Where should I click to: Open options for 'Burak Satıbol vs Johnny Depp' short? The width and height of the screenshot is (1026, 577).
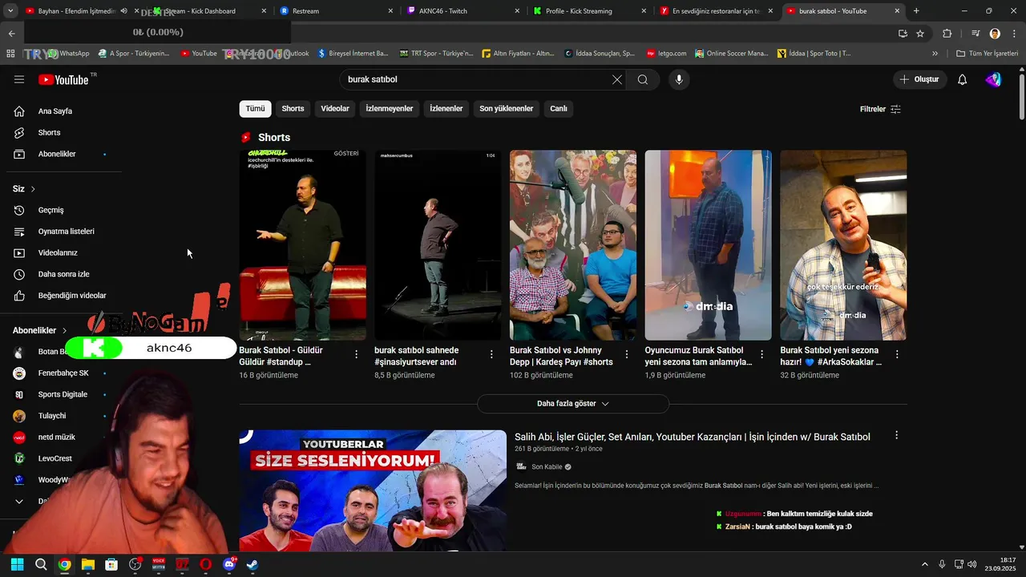click(x=627, y=353)
